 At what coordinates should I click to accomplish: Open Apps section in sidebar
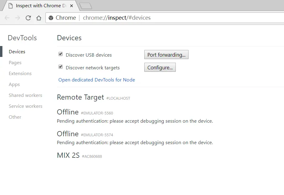coord(14,84)
